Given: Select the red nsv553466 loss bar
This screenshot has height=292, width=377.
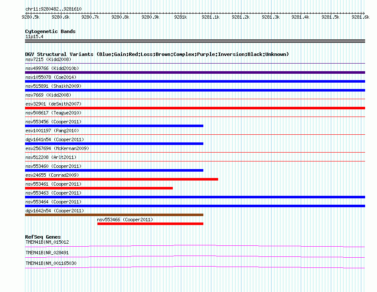Looking at the screenshot, I should click(x=150, y=224).
